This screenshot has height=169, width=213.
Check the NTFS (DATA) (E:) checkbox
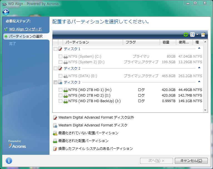(60, 76)
